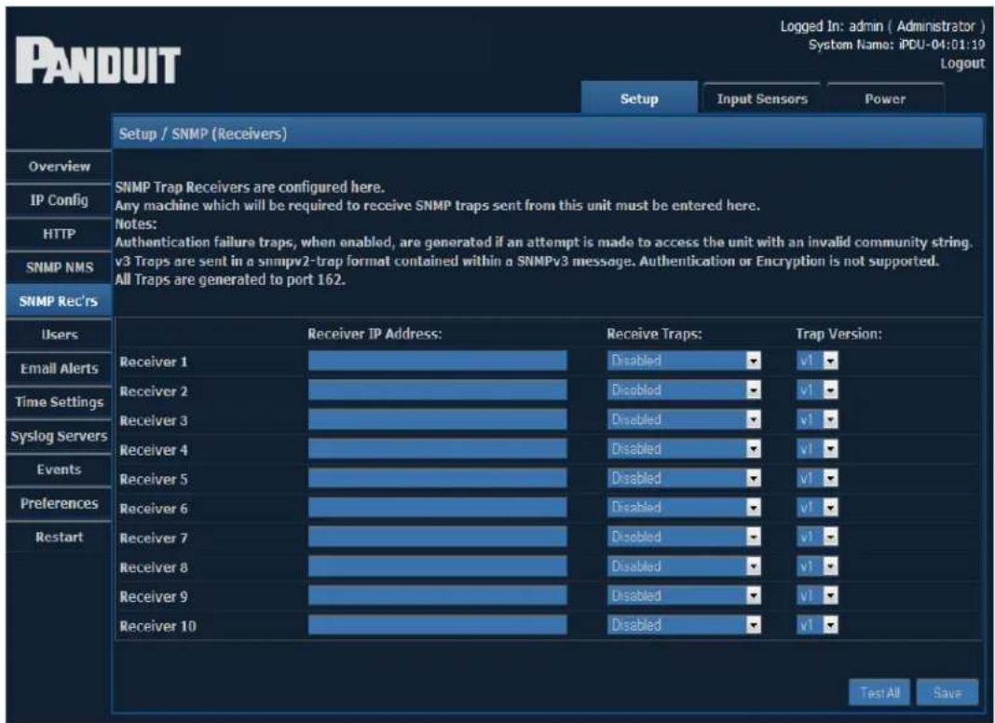The image size is (995, 723).
Task: Click 'All Traps are generated to port 162.' note
Action: coord(230,280)
